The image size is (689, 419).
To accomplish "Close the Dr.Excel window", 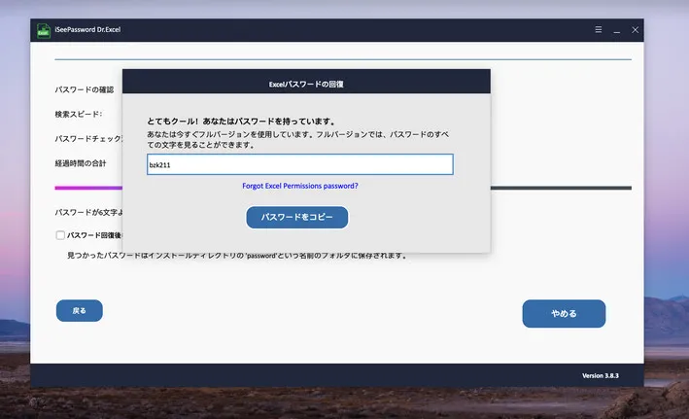I will pos(635,30).
